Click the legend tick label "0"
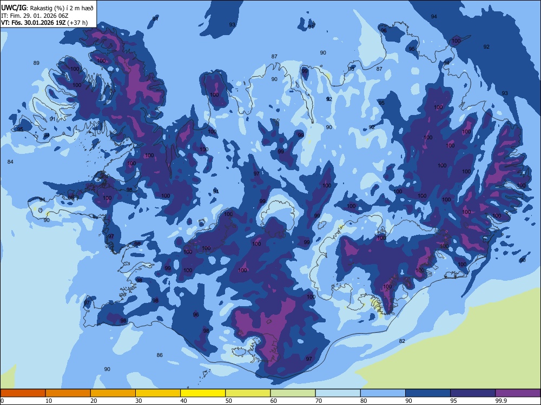Image resolution: width=541 pixels, height=405 pixels. tap(3, 401)
